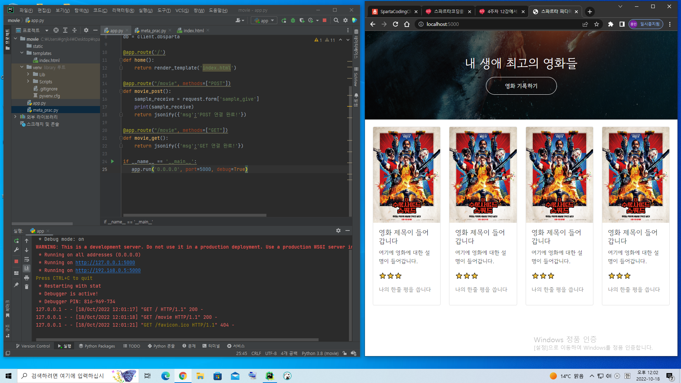Open the VCS menu
This screenshot has width=681, height=383.
[x=182, y=10]
